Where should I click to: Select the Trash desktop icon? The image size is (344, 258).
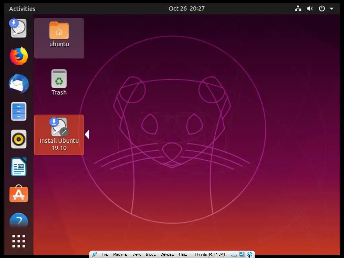pos(59,83)
